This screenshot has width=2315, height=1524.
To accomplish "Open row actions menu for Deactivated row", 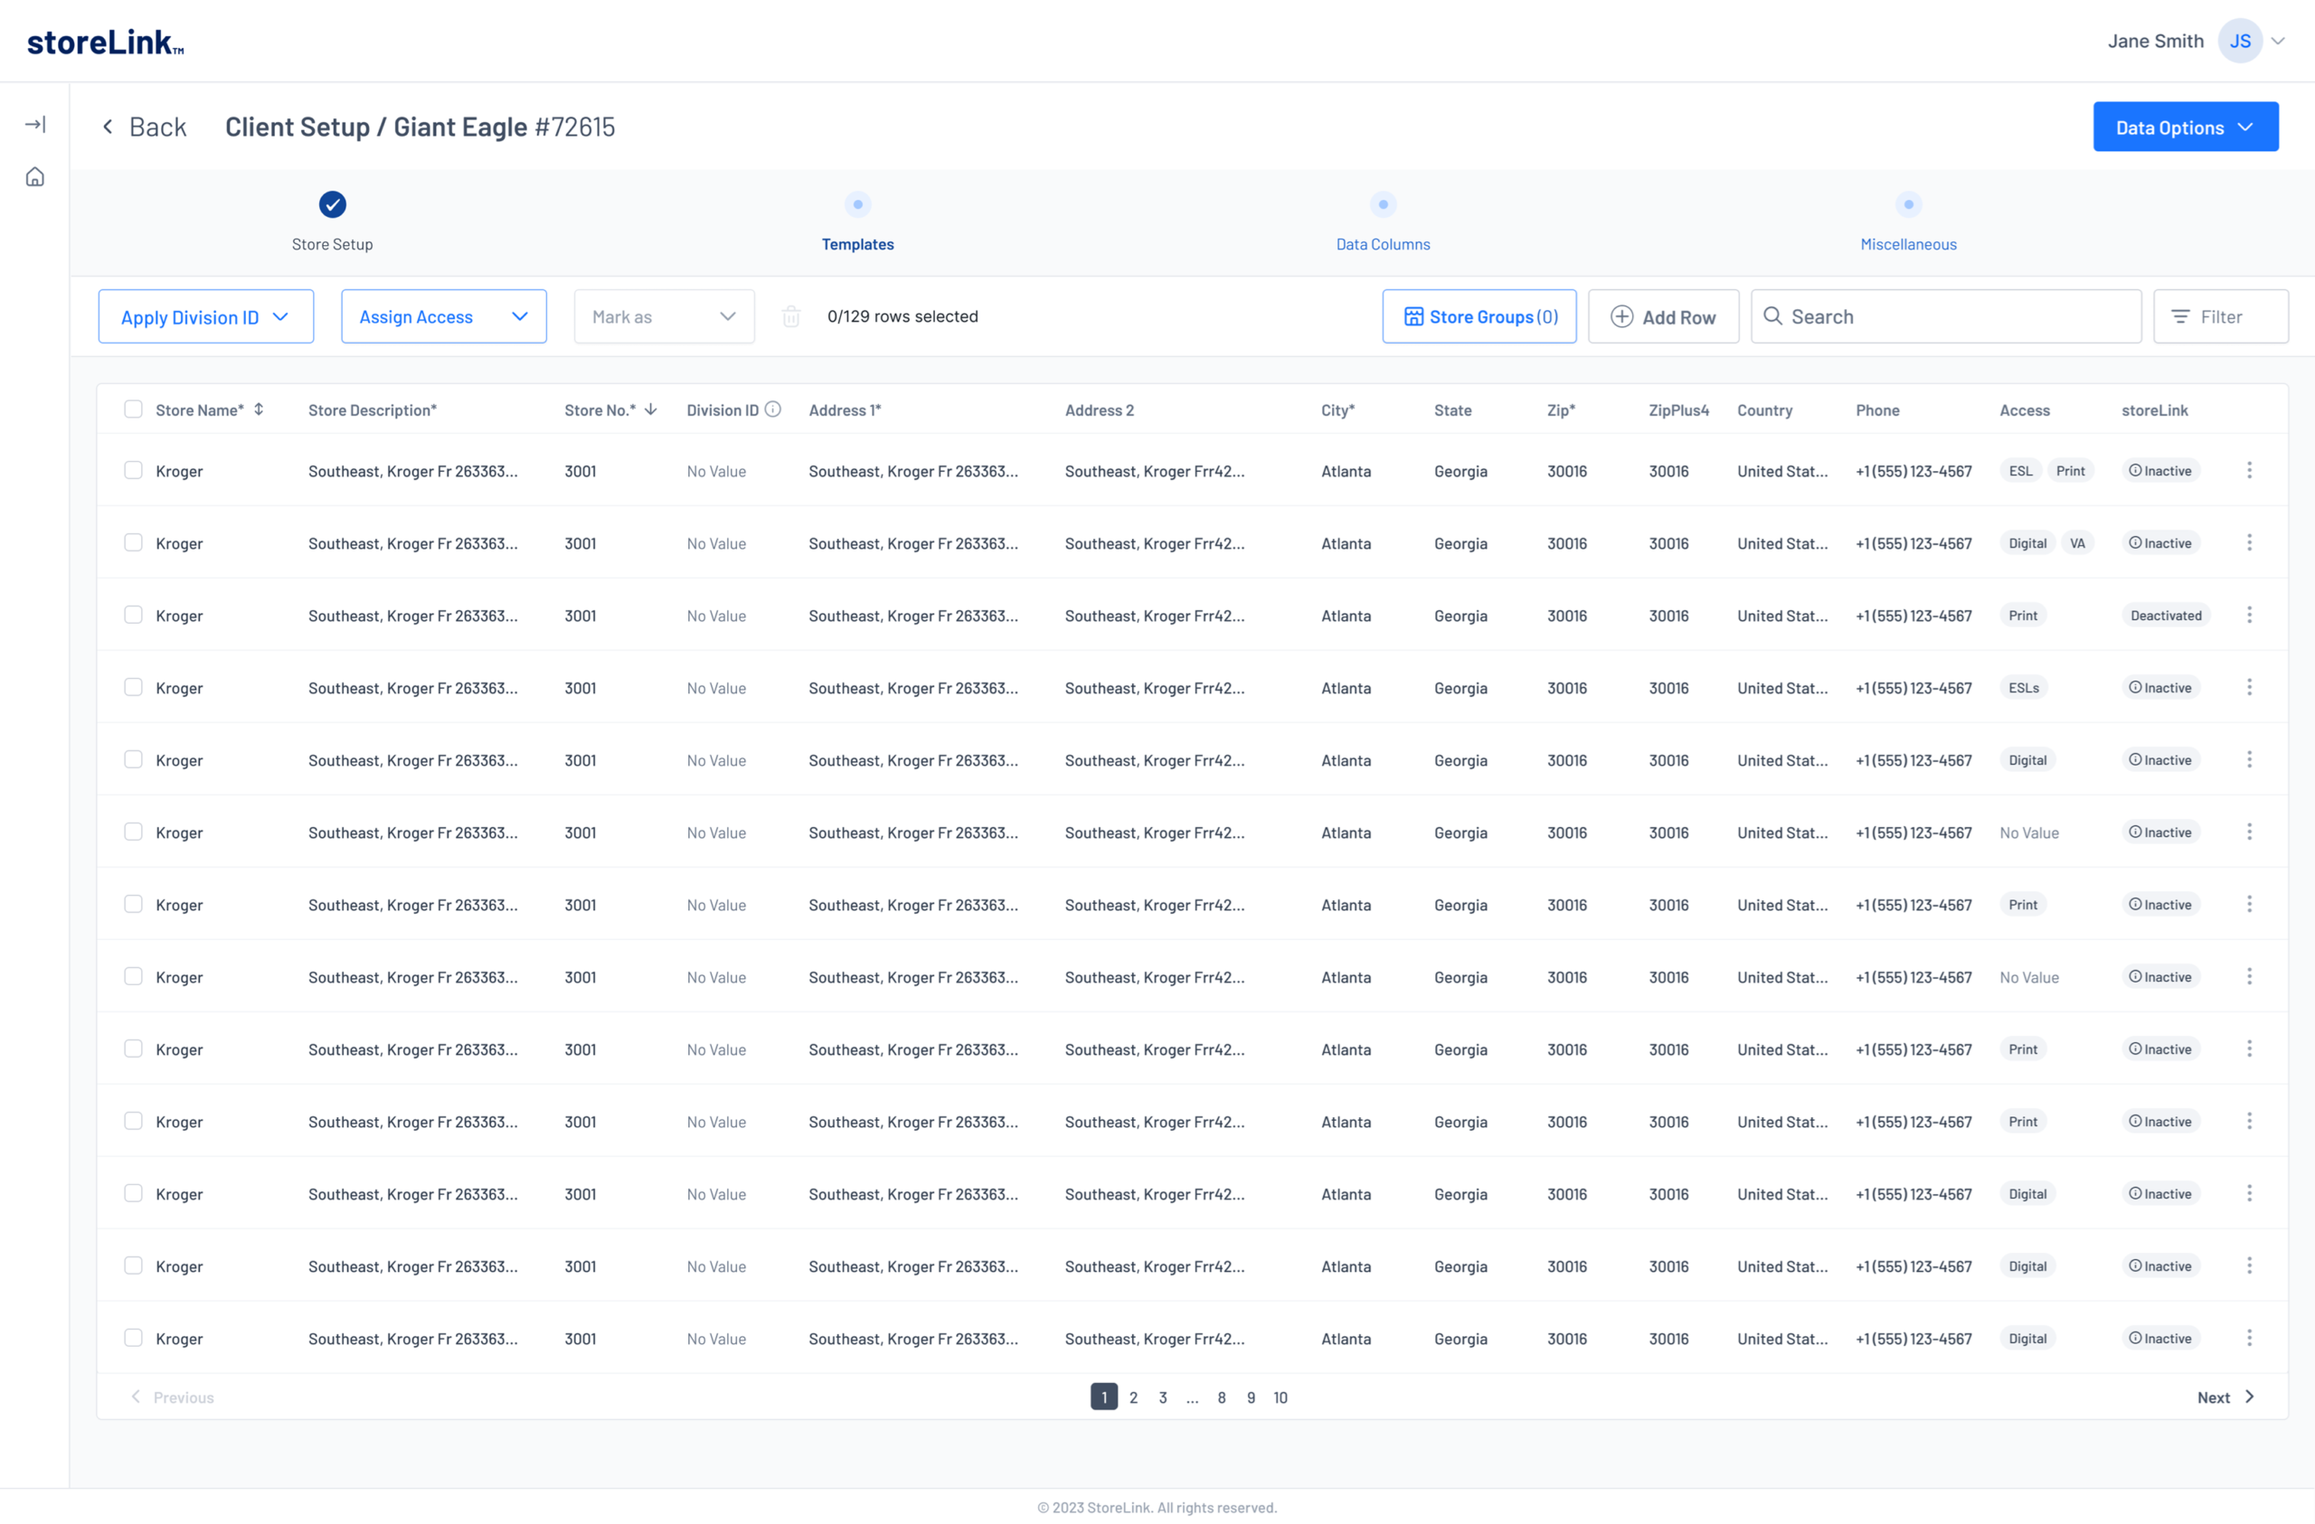I will [x=2249, y=615].
